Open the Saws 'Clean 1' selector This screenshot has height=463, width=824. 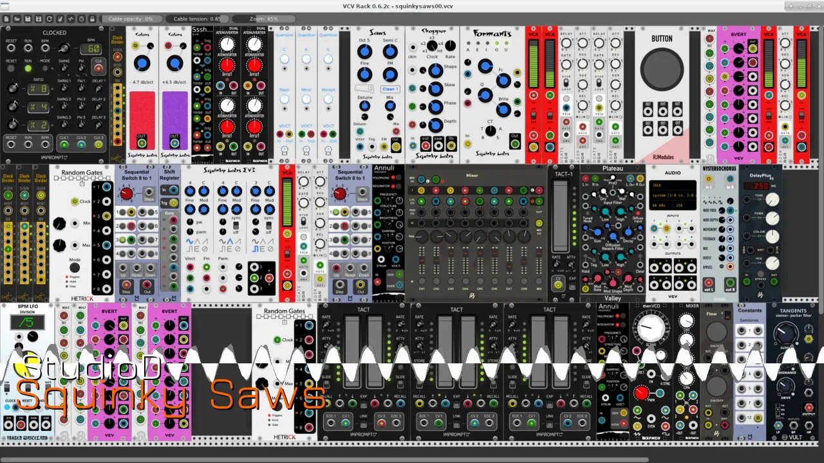pyautogui.click(x=389, y=89)
